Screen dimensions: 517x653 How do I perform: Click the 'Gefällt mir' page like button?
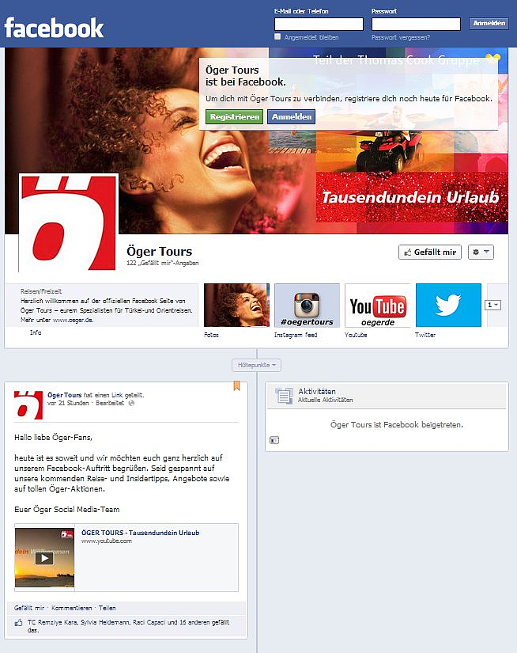(x=429, y=252)
